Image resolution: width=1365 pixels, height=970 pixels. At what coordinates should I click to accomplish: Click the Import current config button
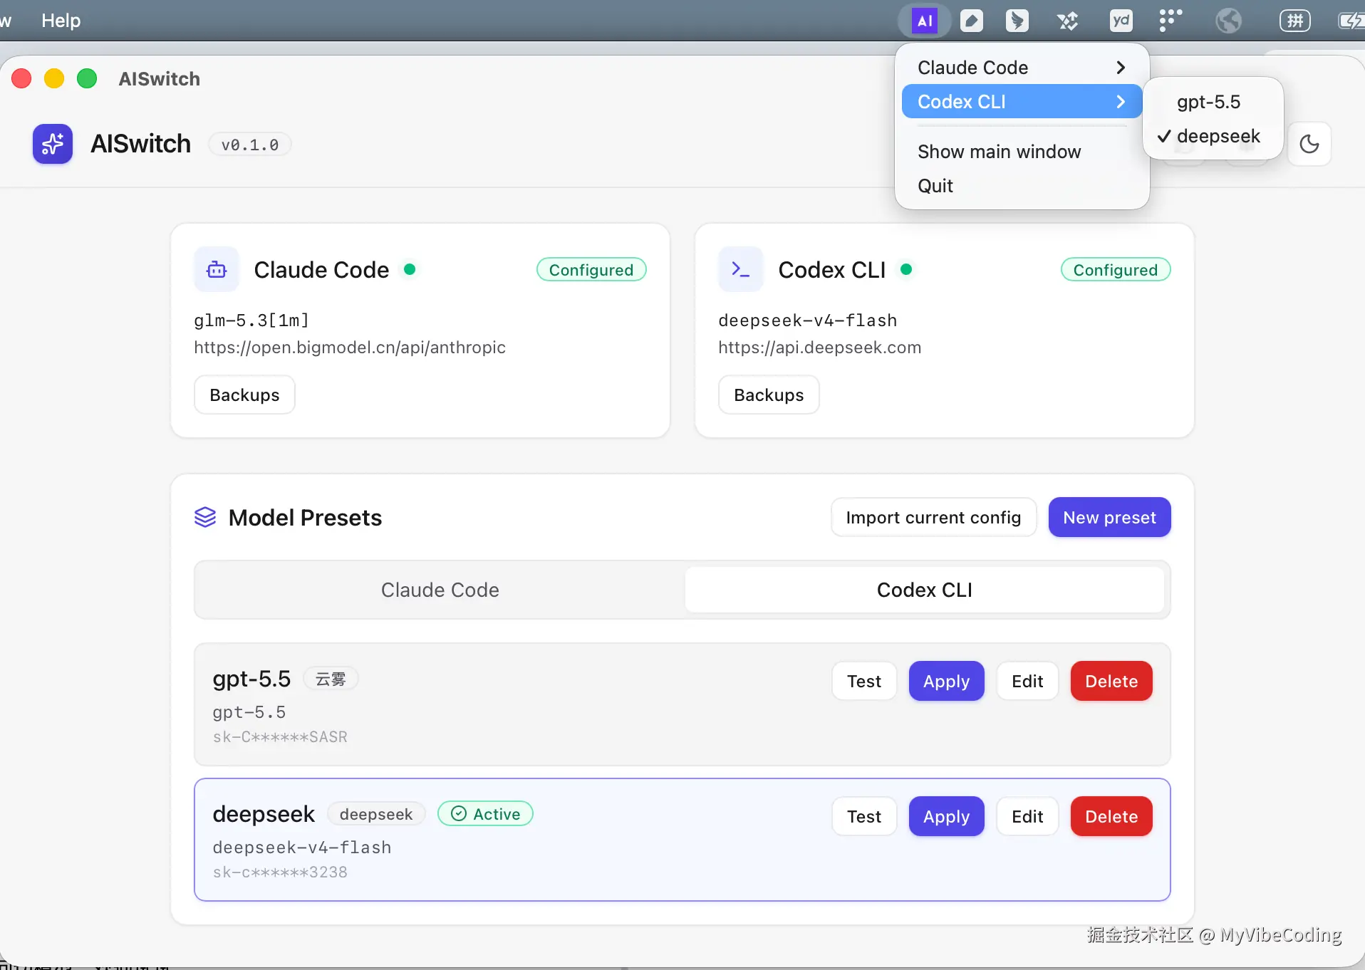point(933,517)
